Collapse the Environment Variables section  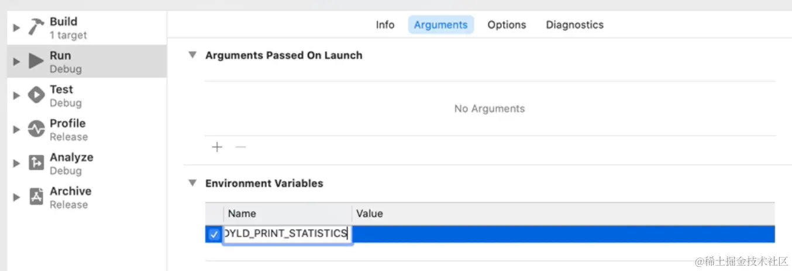coord(192,183)
